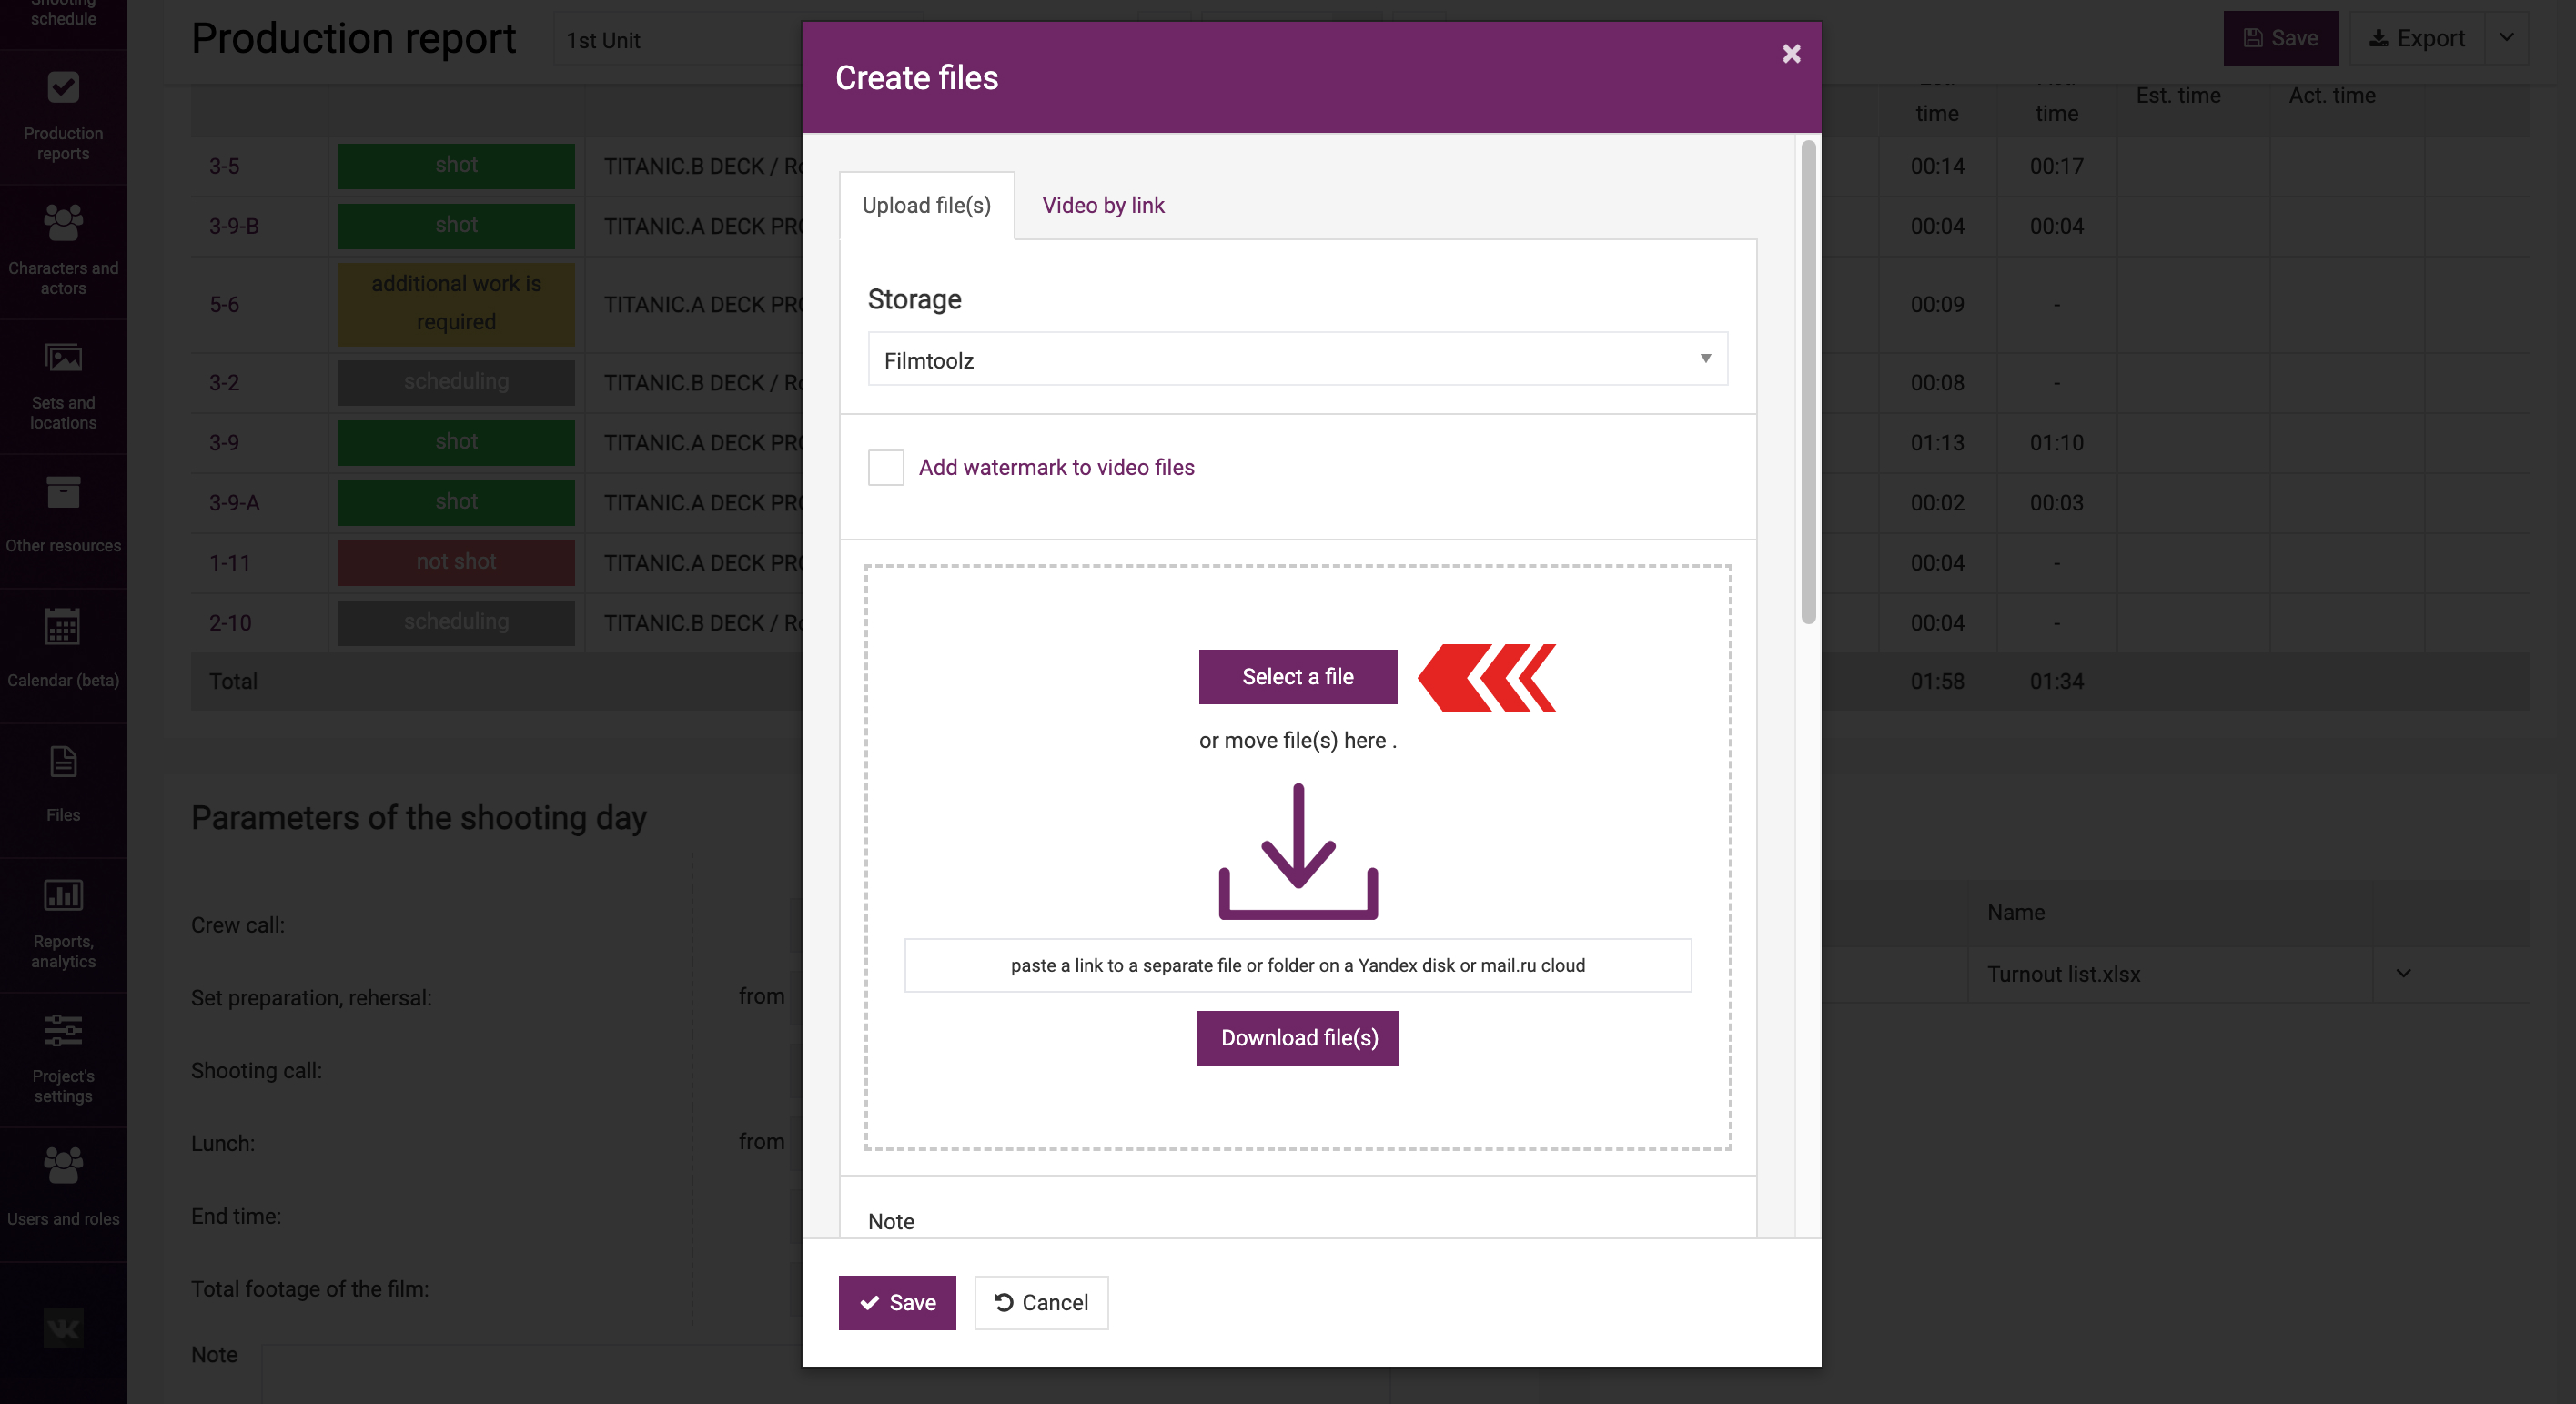This screenshot has width=2576, height=1404.
Task: Expand the Filmtoolz storage dropdown
Action: coord(1297,359)
